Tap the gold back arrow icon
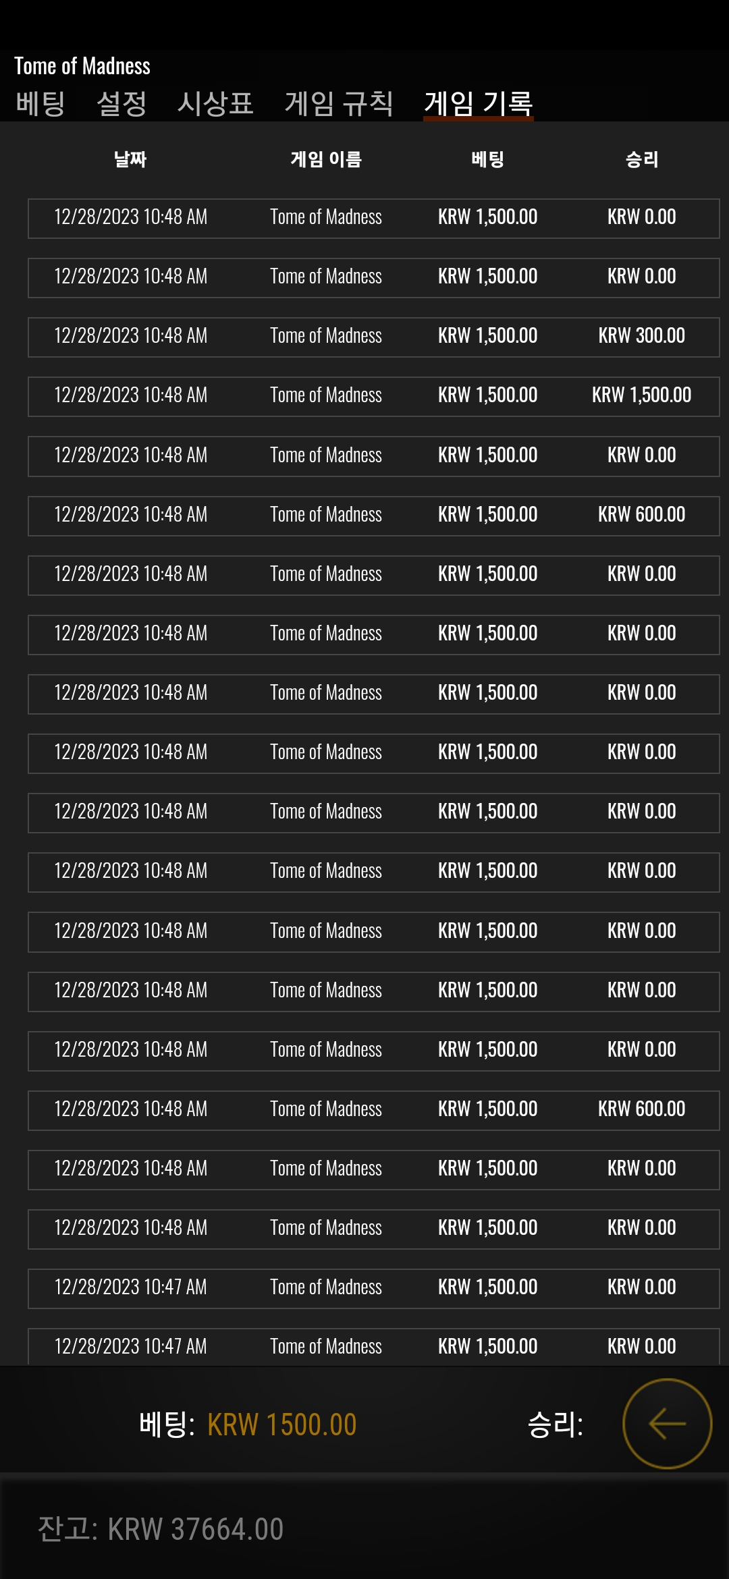 [667, 1424]
